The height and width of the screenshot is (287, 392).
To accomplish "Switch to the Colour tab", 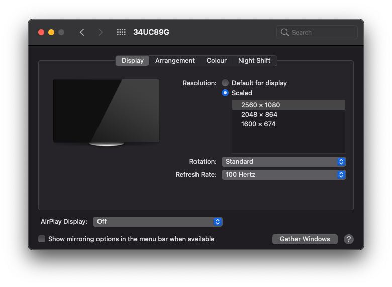I will click(x=217, y=61).
